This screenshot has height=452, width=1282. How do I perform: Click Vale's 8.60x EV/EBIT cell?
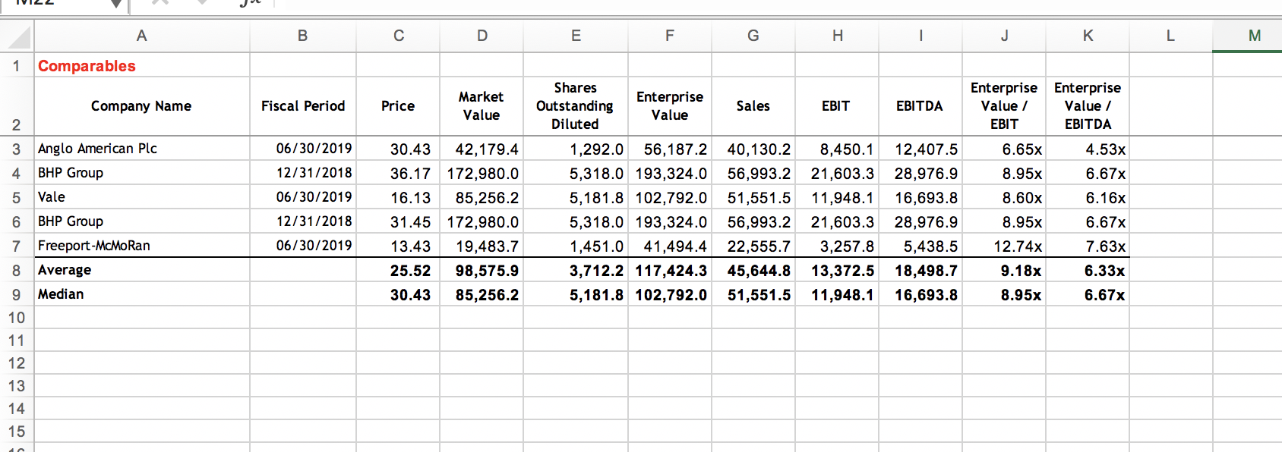(x=1004, y=197)
